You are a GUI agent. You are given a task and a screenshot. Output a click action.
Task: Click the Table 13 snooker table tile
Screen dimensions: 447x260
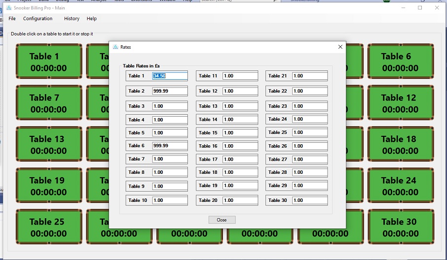(49, 144)
